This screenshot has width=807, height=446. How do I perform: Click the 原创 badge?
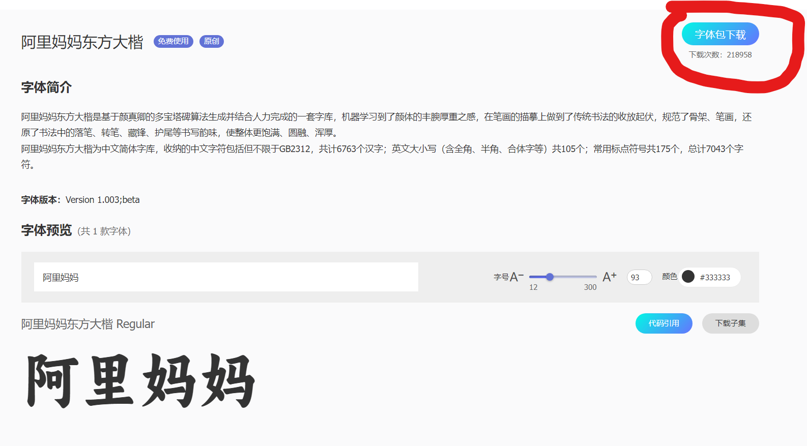point(211,41)
